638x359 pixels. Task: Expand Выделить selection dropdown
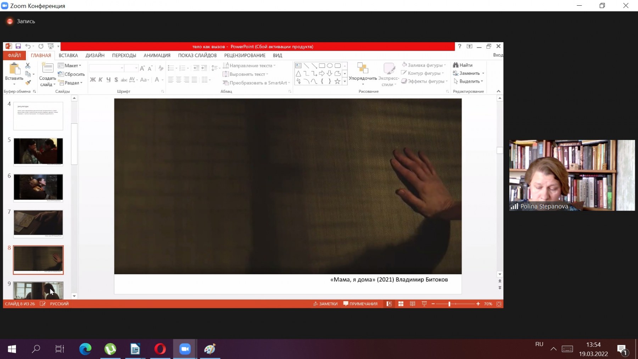tap(468, 81)
